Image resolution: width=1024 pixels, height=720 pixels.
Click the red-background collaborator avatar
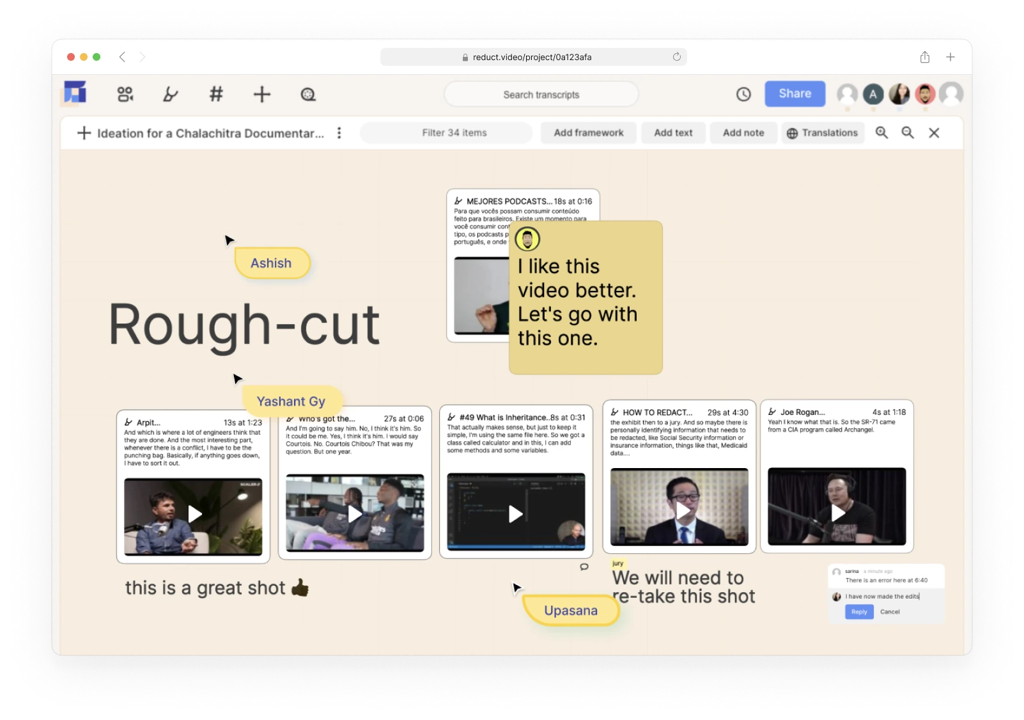925,94
